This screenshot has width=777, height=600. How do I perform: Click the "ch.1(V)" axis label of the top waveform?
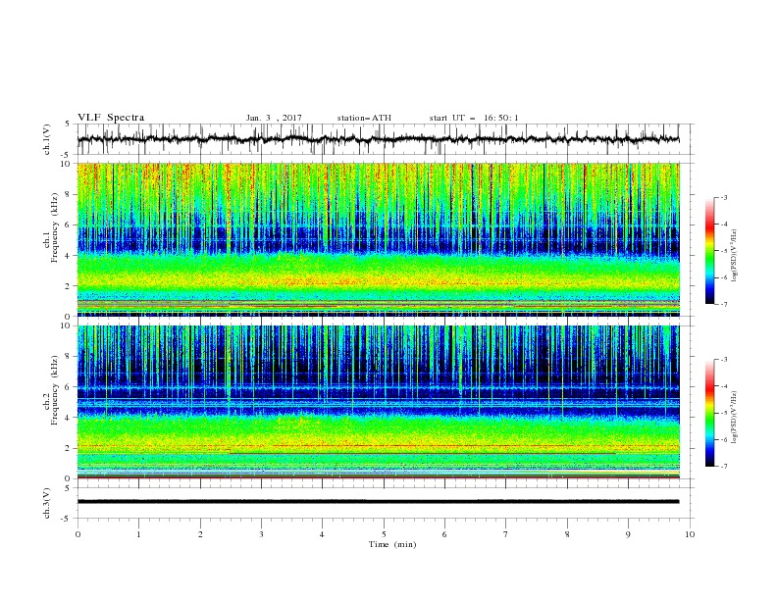coord(47,139)
